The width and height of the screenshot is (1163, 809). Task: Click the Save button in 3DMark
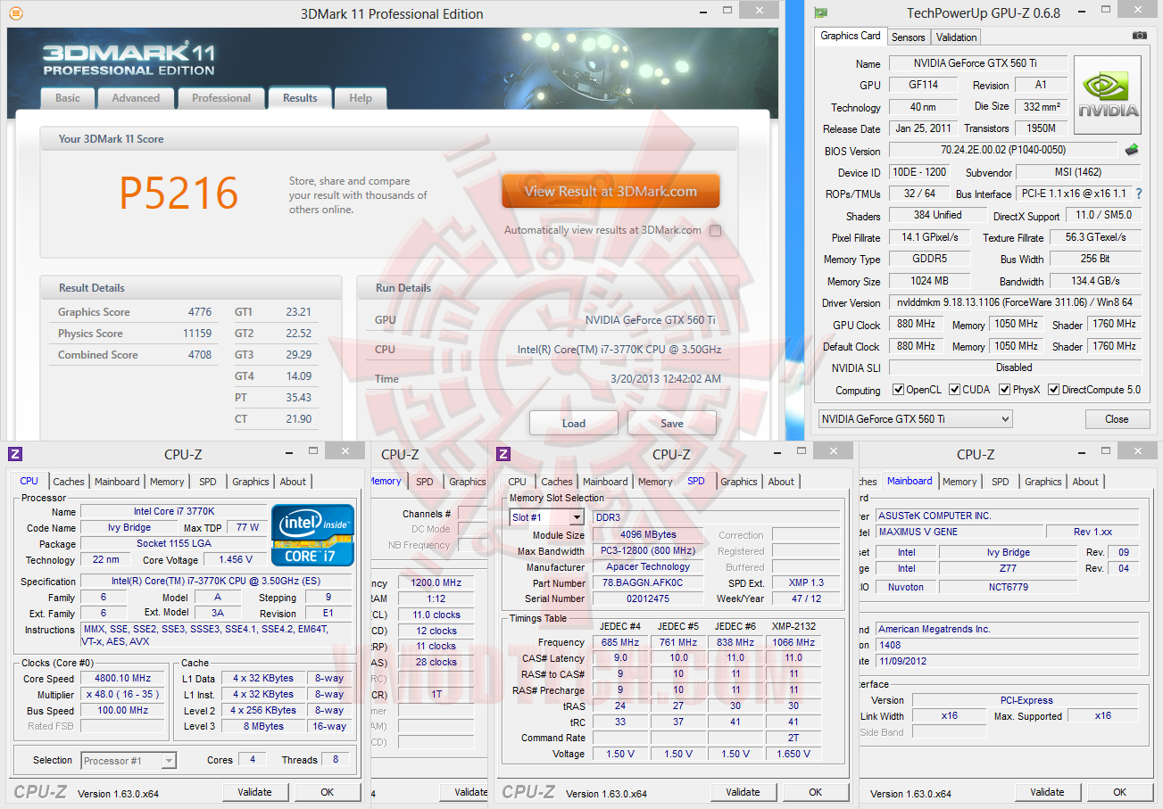point(672,423)
